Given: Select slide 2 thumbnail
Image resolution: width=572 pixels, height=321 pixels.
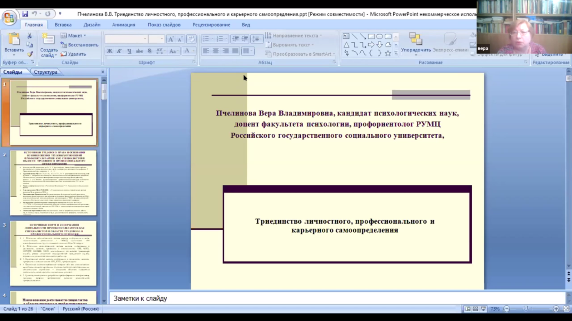Looking at the screenshot, I should (53, 183).
